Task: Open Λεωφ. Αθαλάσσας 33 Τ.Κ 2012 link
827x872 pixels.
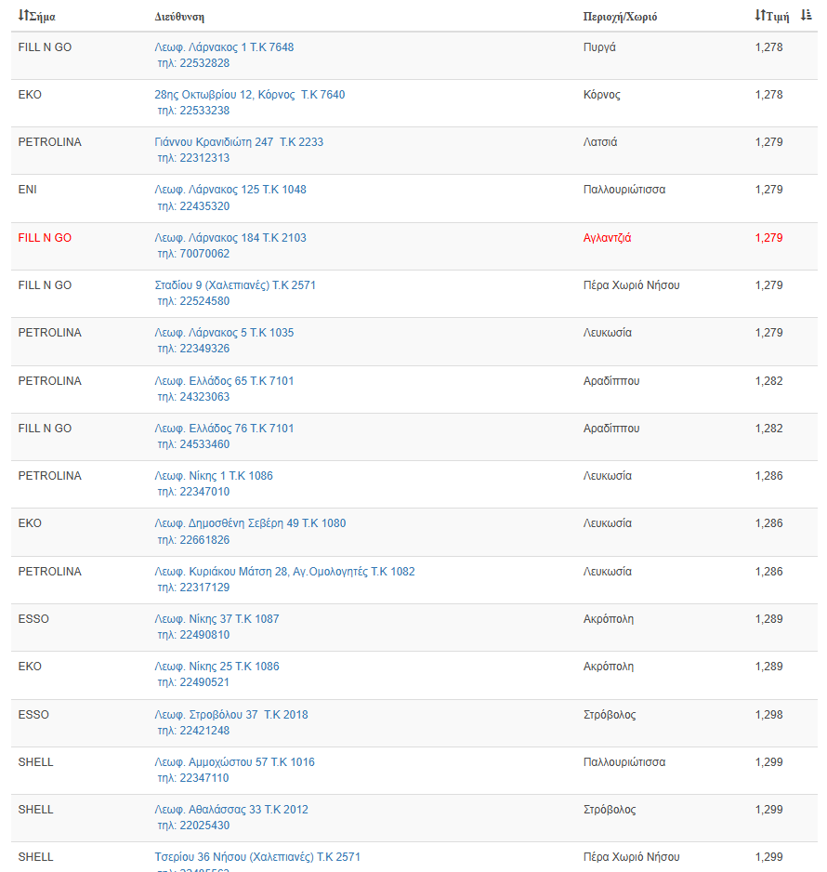Action: click(231, 810)
